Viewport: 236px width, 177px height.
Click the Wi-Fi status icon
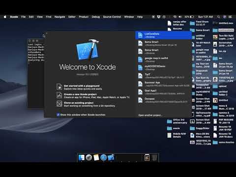(175, 17)
